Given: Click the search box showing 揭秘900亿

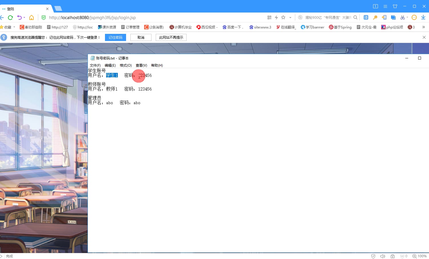Looking at the screenshot, I should [x=328, y=18].
